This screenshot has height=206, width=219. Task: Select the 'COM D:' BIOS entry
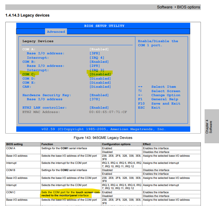[x=29, y=79]
